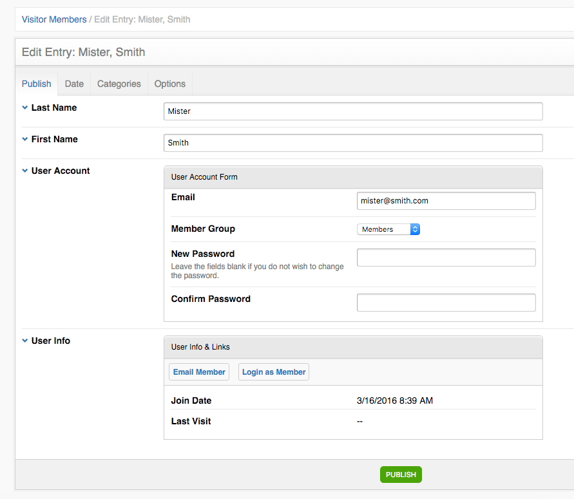Click the Email Member button
Screen dimensions: 574x499
[x=199, y=372]
